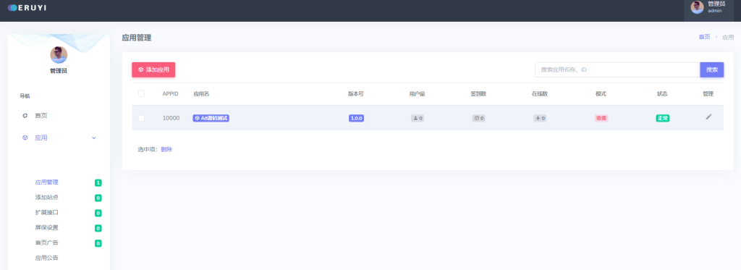The height and width of the screenshot is (270, 741).
Task: Open 首页广告 submenu item
Action: coord(47,242)
